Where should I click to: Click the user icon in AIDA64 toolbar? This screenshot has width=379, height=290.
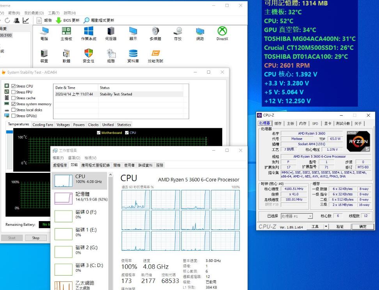[17, 21]
